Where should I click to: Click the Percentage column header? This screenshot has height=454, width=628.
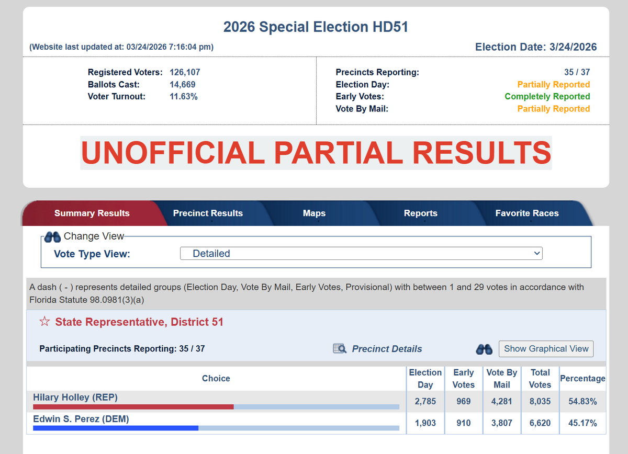pyautogui.click(x=582, y=378)
